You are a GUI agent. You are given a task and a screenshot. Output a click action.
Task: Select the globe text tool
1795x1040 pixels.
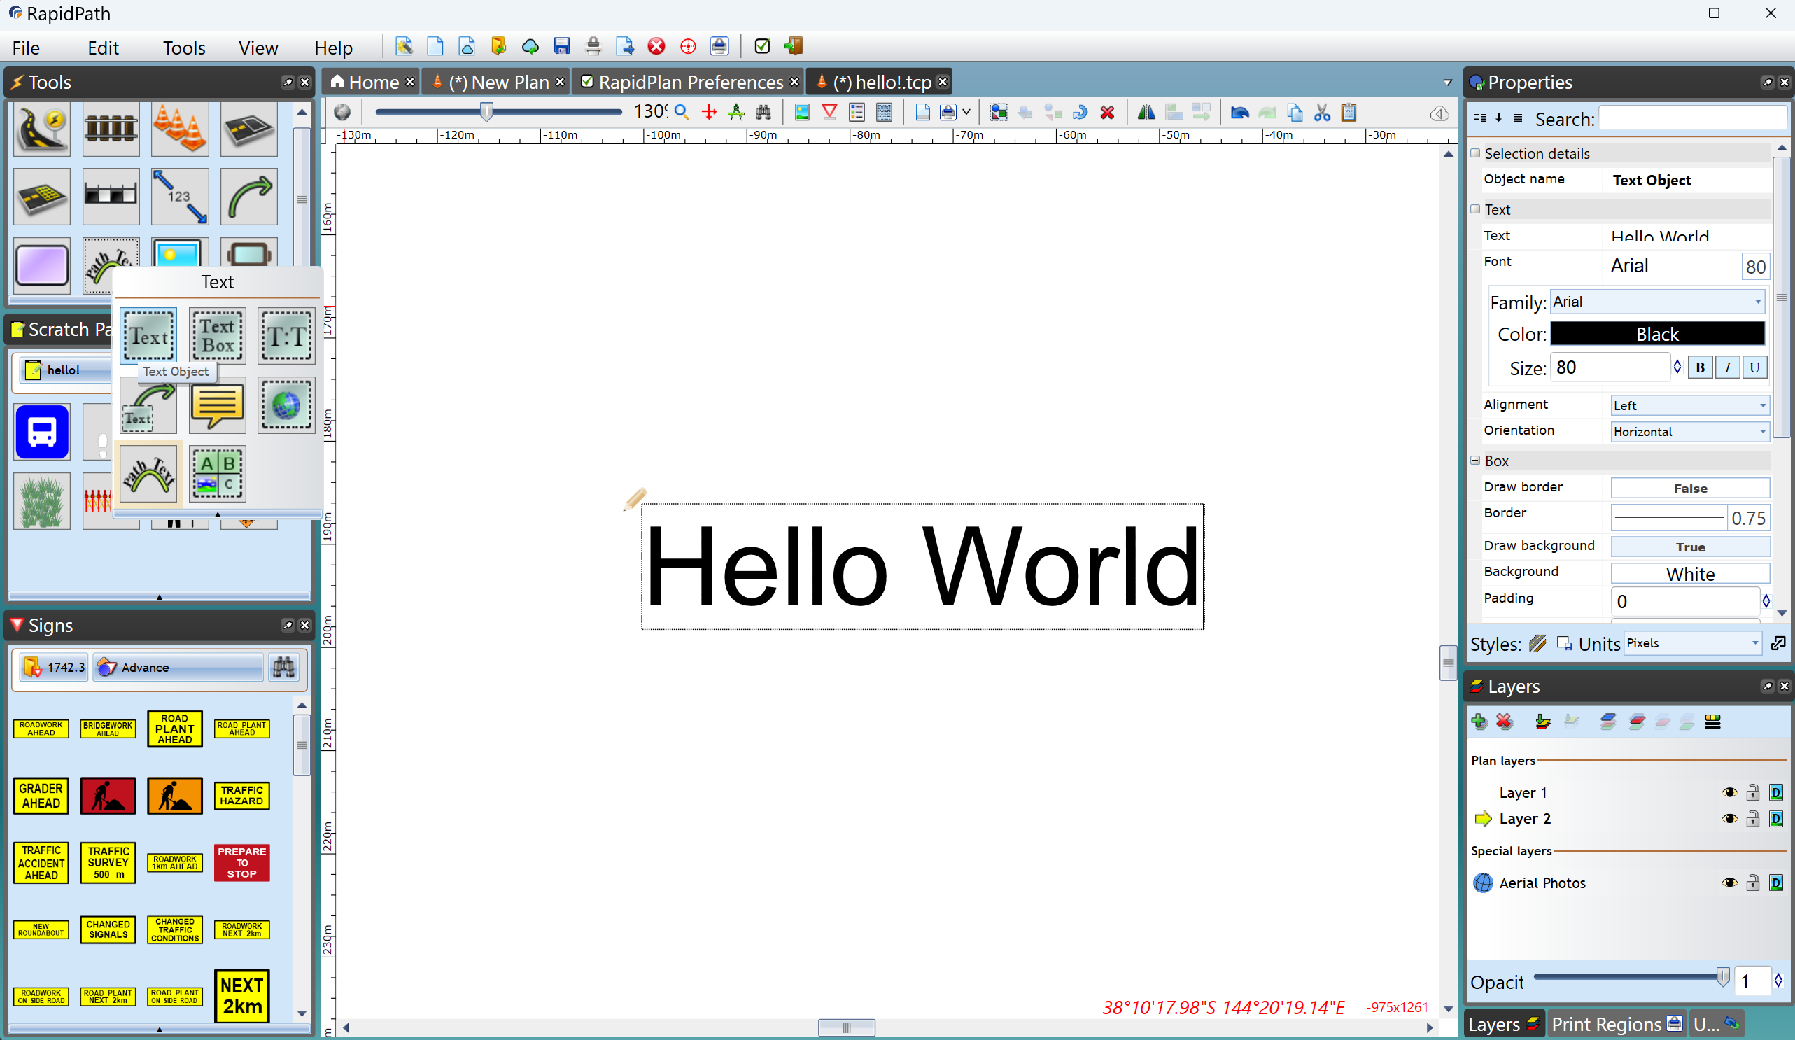(286, 405)
